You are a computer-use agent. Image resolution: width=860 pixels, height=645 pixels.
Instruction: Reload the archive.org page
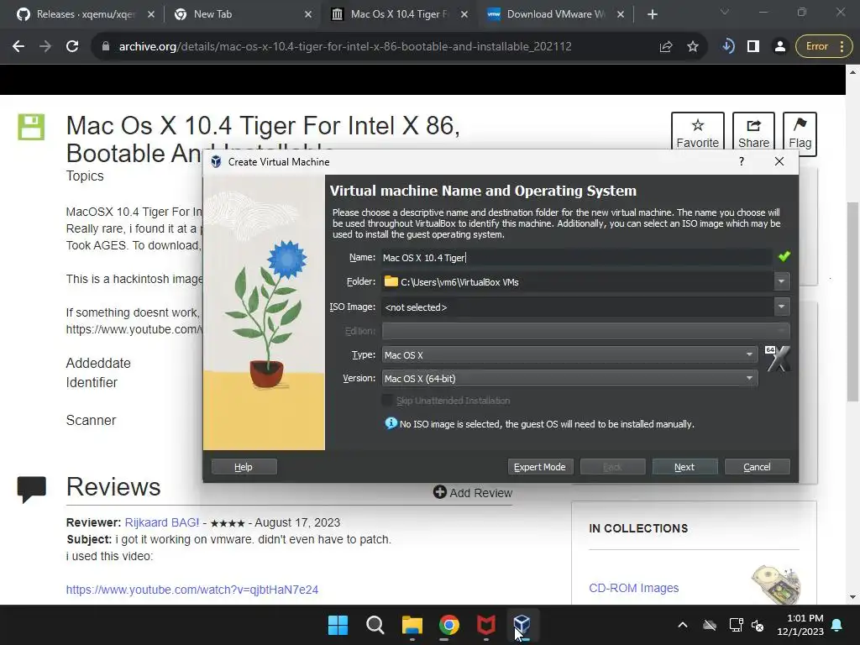pyautogui.click(x=72, y=47)
